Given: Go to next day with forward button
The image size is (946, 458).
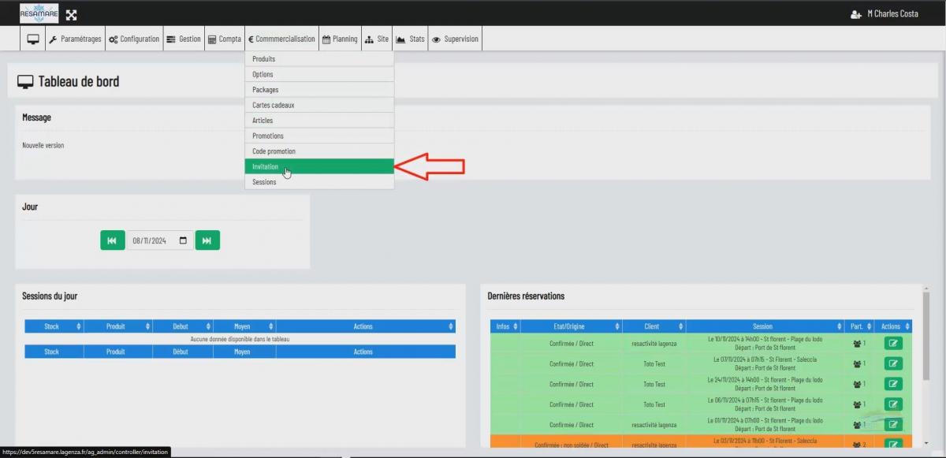Looking at the screenshot, I should click(x=207, y=240).
